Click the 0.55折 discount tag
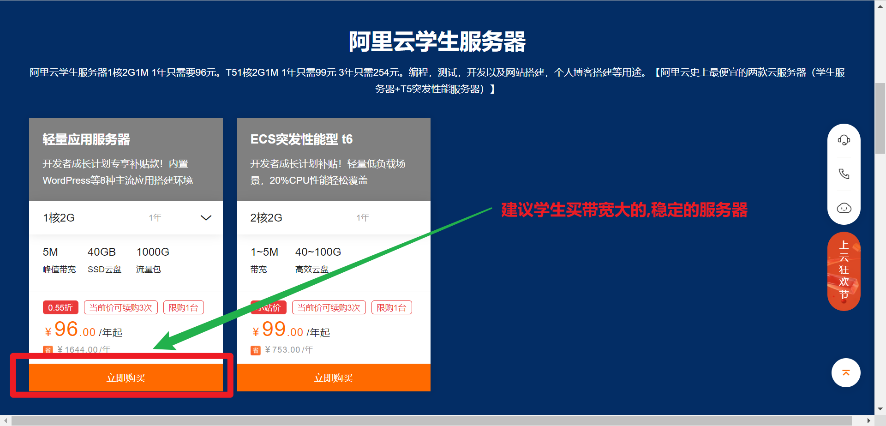The width and height of the screenshot is (886, 426). [x=60, y=308]
